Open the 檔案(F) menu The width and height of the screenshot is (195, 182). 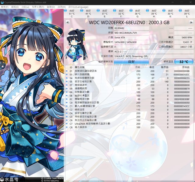tap(5, 7)
